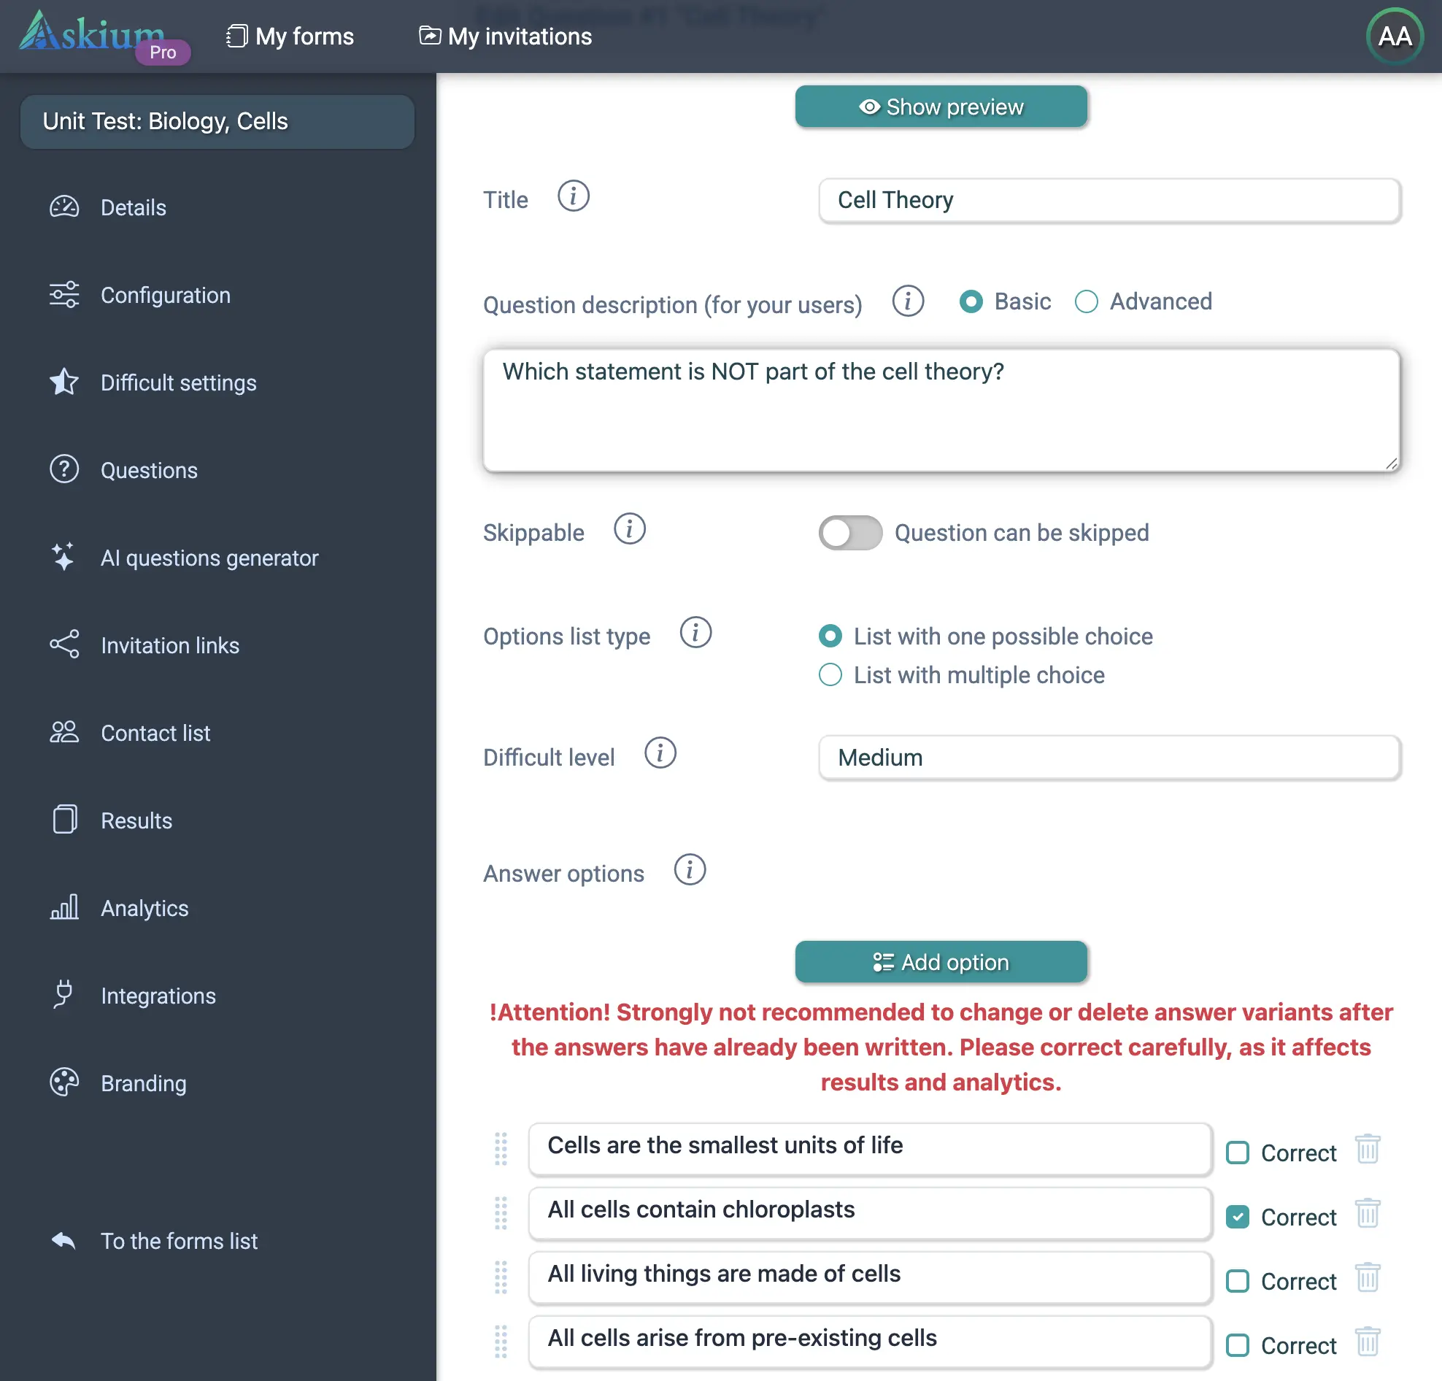Toggle the 'Question can be skipped' switch
The width and height of the screenshot is (1442, 1381).
pyautogui.click(x=849, y=533)
